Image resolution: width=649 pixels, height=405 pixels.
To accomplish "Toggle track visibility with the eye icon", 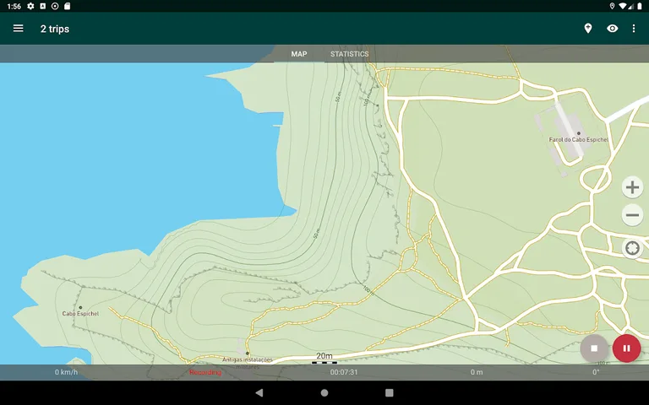I will (612, 29).
